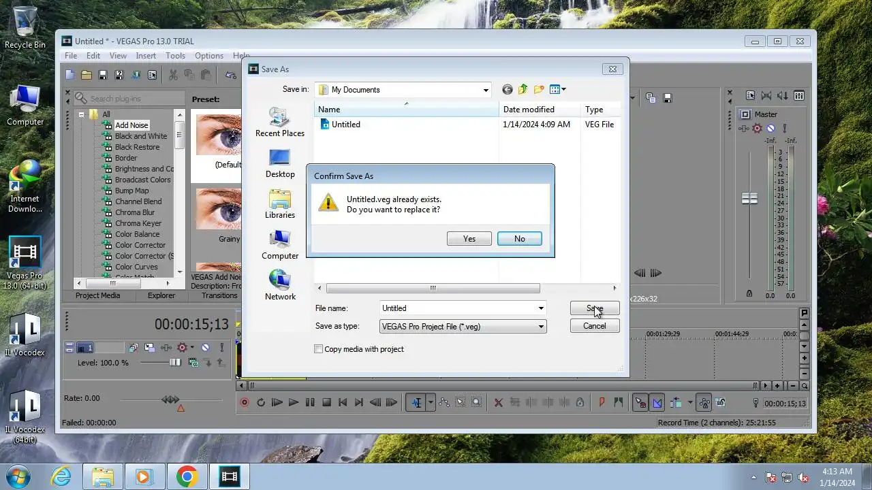Click Yes to replace Untitled.veg
This screenshot has width=872, height=490.
click(x=469, y=239)
